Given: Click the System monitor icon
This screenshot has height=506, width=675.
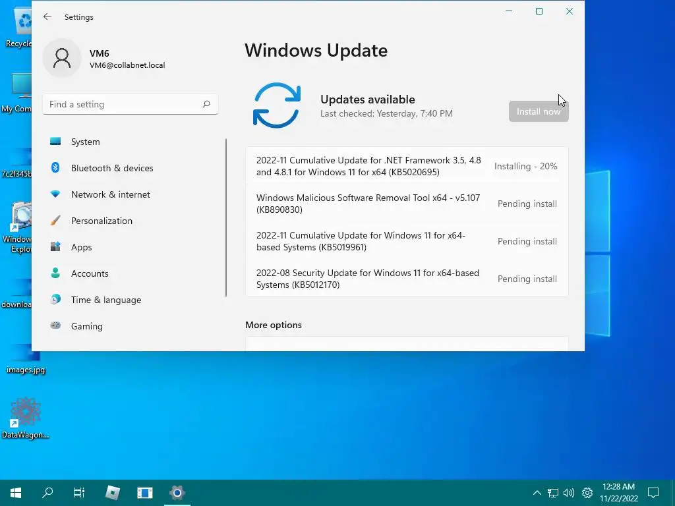Looking at the screenshot, I should pyautogui.click(x=55, y=142).
